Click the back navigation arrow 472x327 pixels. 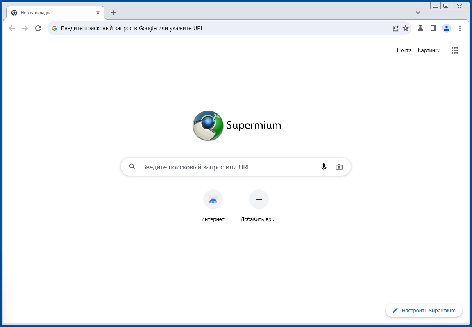tap(12, 28)
